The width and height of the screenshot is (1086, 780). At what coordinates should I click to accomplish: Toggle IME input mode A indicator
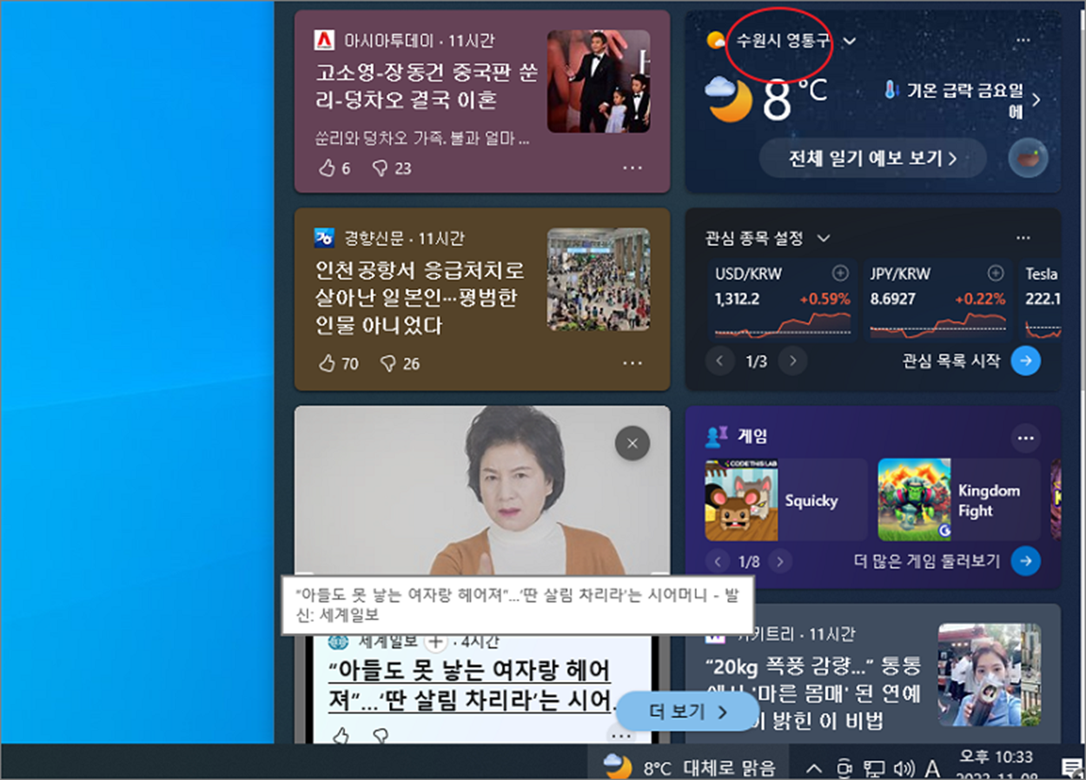(x=932, y=768)
